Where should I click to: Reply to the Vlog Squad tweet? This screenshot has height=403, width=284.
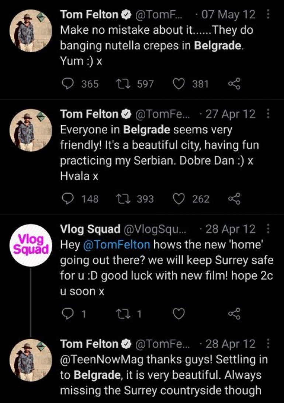coord(67,314)
